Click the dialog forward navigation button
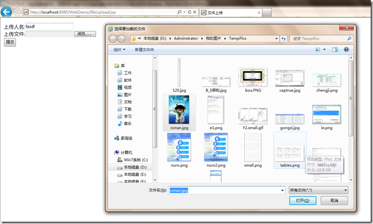The width and height of the screenshot is (373, 224). tap(122, 39)
